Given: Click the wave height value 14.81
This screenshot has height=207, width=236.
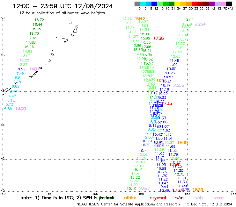Looking at the screenshot, I should (x=27, y=51).
